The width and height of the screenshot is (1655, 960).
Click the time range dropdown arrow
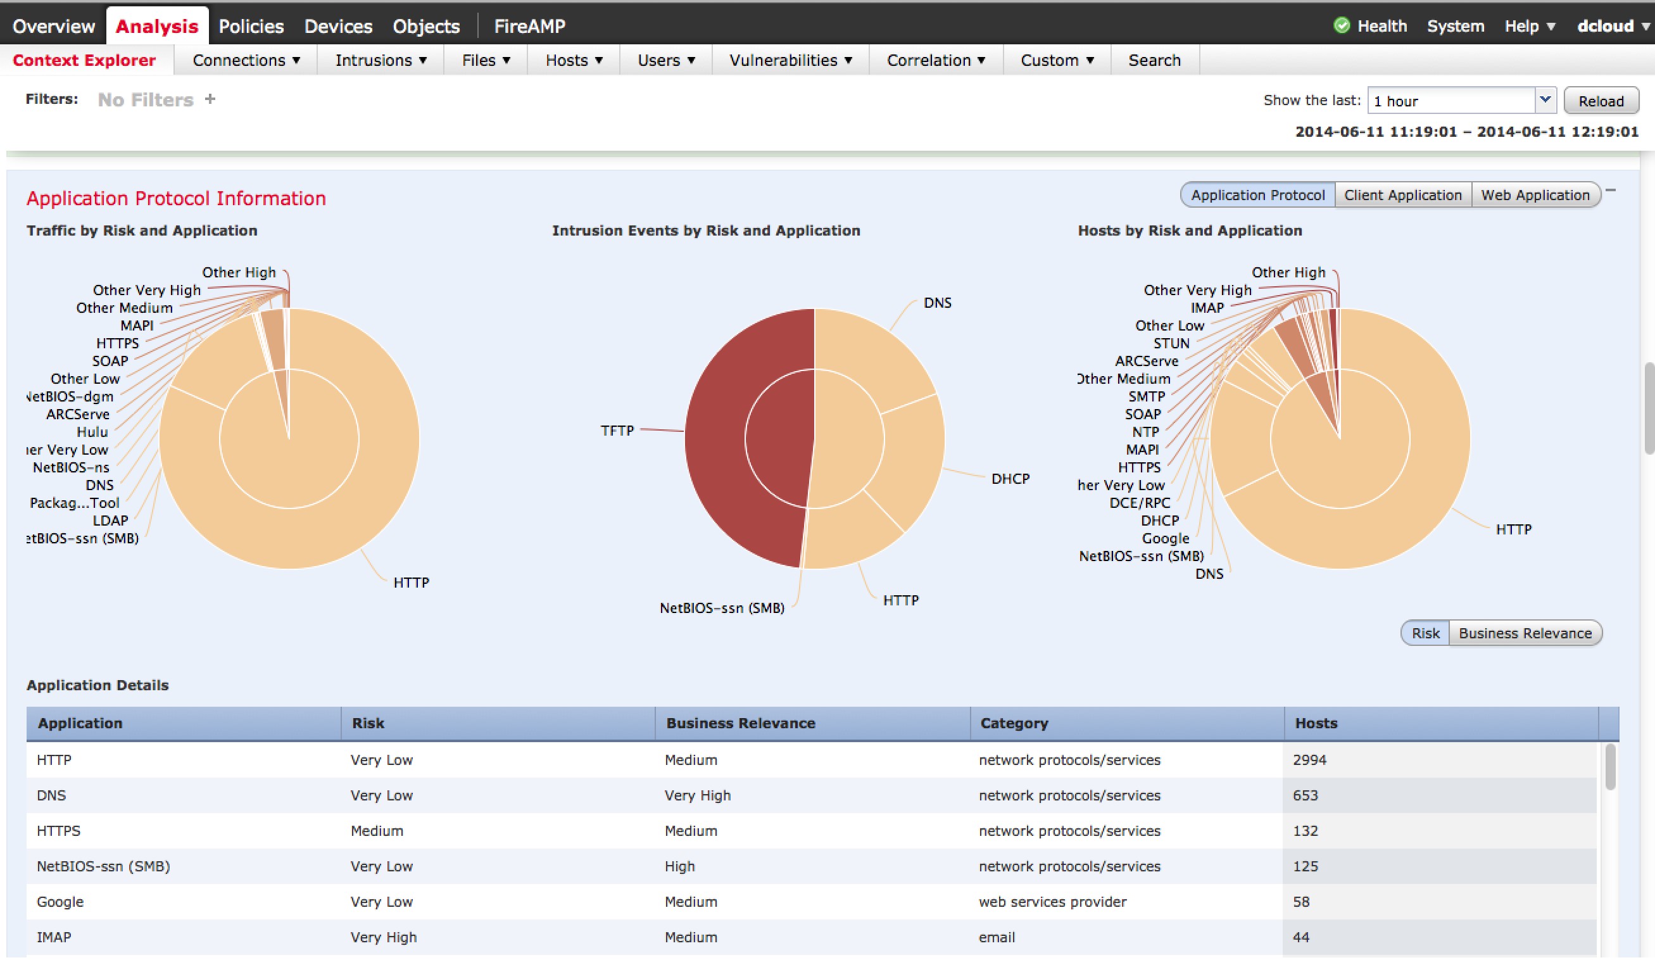coord(1545,100)
